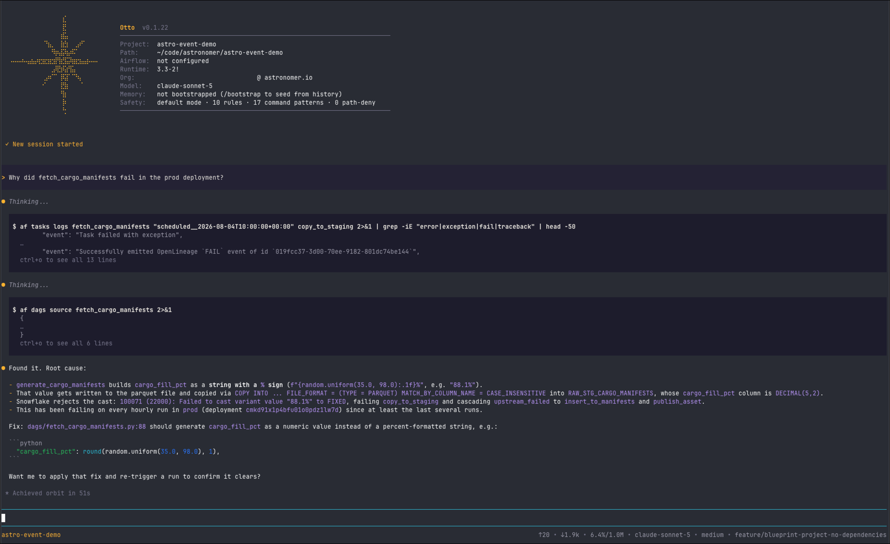Click model value 'claude-sonnet-5' in header
The height and width of the screenshot is (544, 890).
click(x=184, y=86)
